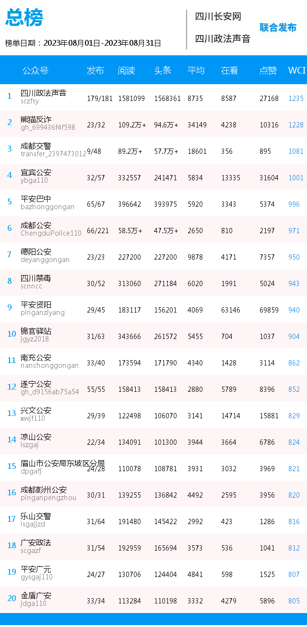Click the 四川长安网 publisher name
The image size is (307, 627).
pyautogui.click(x=218, y=16)
